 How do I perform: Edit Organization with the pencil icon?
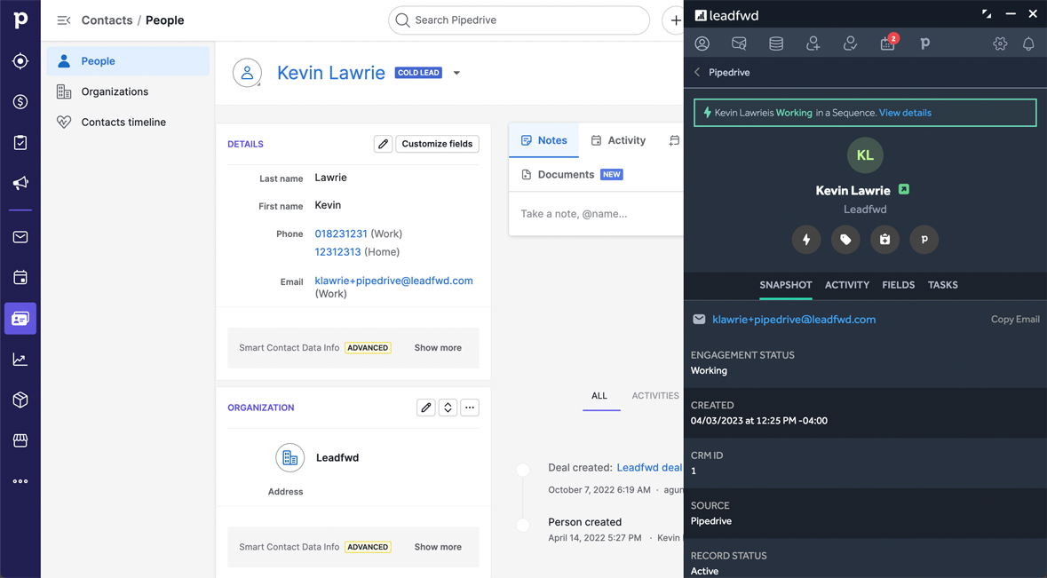click(x=426, y=408)
